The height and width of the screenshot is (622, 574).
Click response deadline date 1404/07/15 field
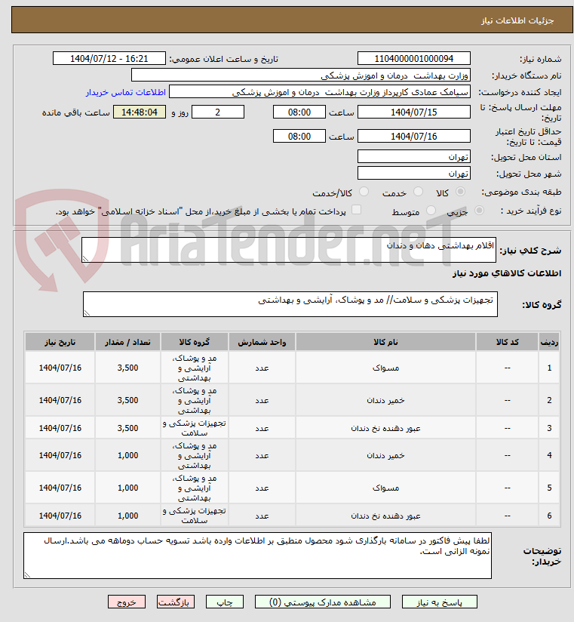[414, 112]
